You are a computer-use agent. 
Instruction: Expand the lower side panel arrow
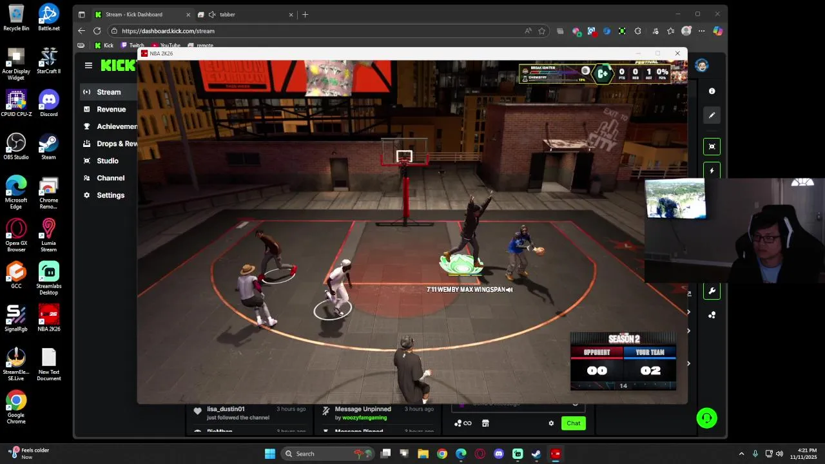coord(688,363)
